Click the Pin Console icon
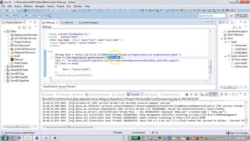 pos(221,94)
